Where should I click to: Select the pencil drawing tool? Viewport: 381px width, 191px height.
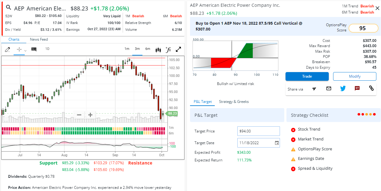click(8, 49)
